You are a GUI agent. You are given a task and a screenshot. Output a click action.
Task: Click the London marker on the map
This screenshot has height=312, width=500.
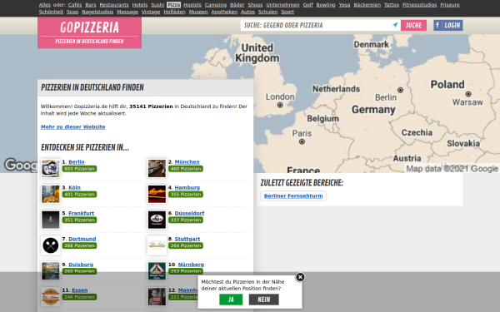(280, 105)
